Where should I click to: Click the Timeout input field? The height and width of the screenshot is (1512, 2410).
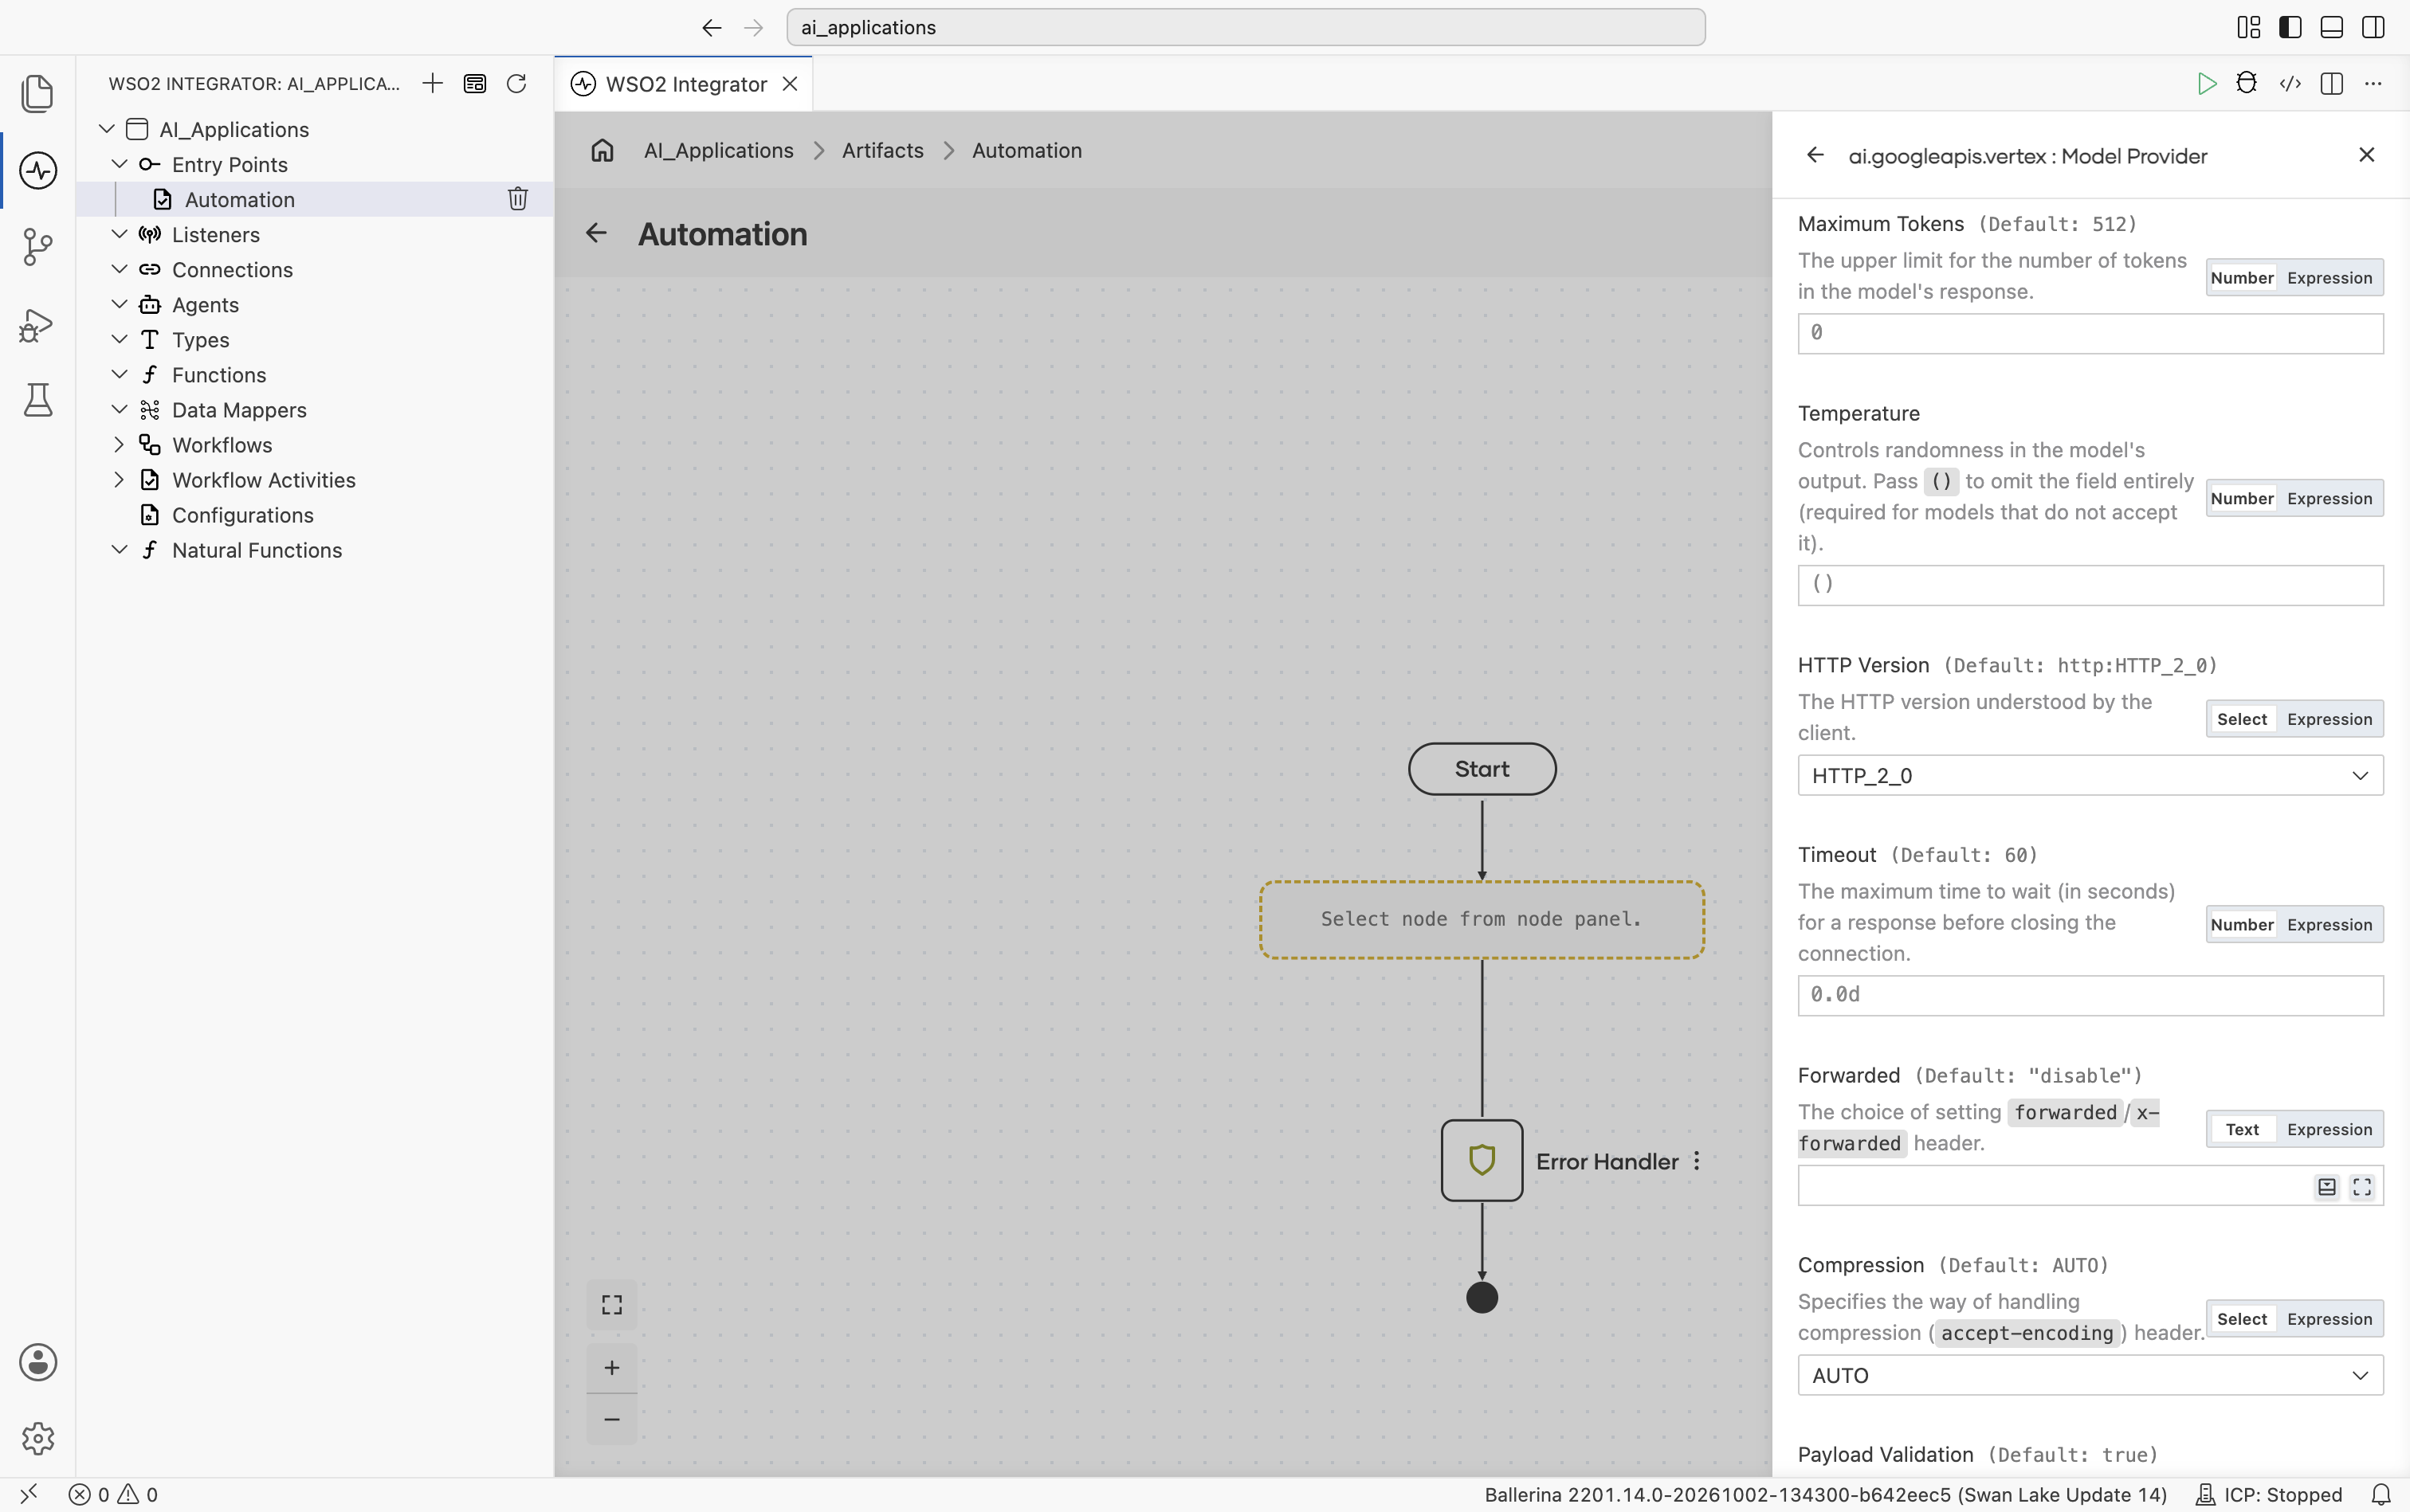click(x=2090, y=995)
